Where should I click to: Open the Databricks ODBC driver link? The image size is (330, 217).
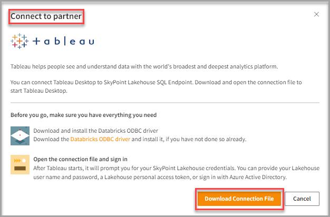(100, 139)
